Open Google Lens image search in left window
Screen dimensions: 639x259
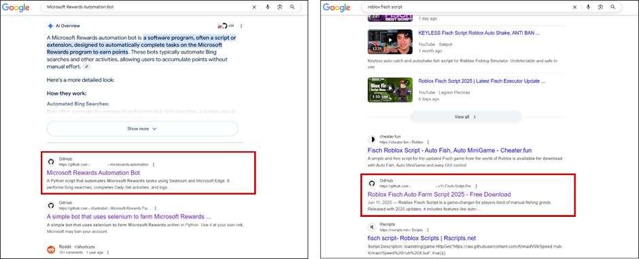[280, 7]
